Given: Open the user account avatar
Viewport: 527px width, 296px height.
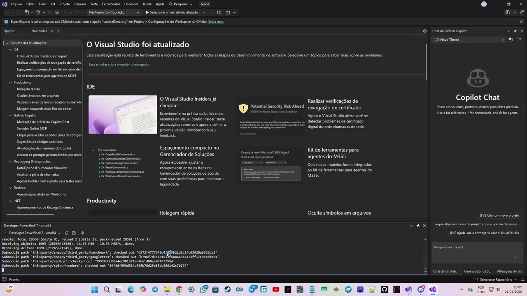Looking at the screenshot, I should [484, 4].
